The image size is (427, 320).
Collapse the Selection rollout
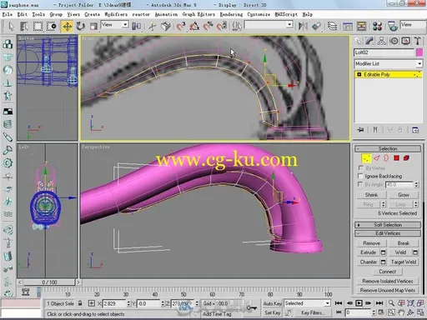click(x=388, y=148)
